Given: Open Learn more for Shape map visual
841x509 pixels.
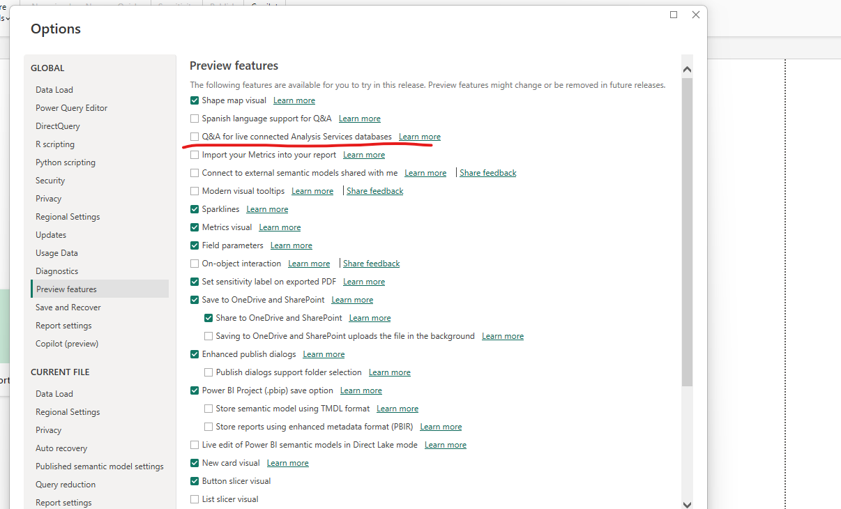Looking at the screenshot, I should [294, 100].
